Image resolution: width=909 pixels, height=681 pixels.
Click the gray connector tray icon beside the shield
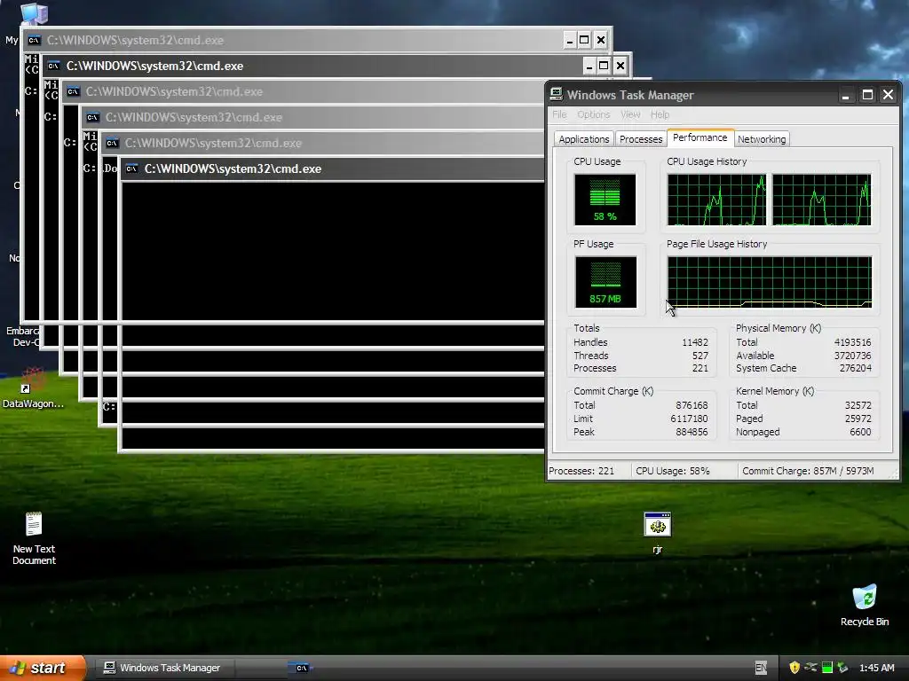click(x=810, y=668)
